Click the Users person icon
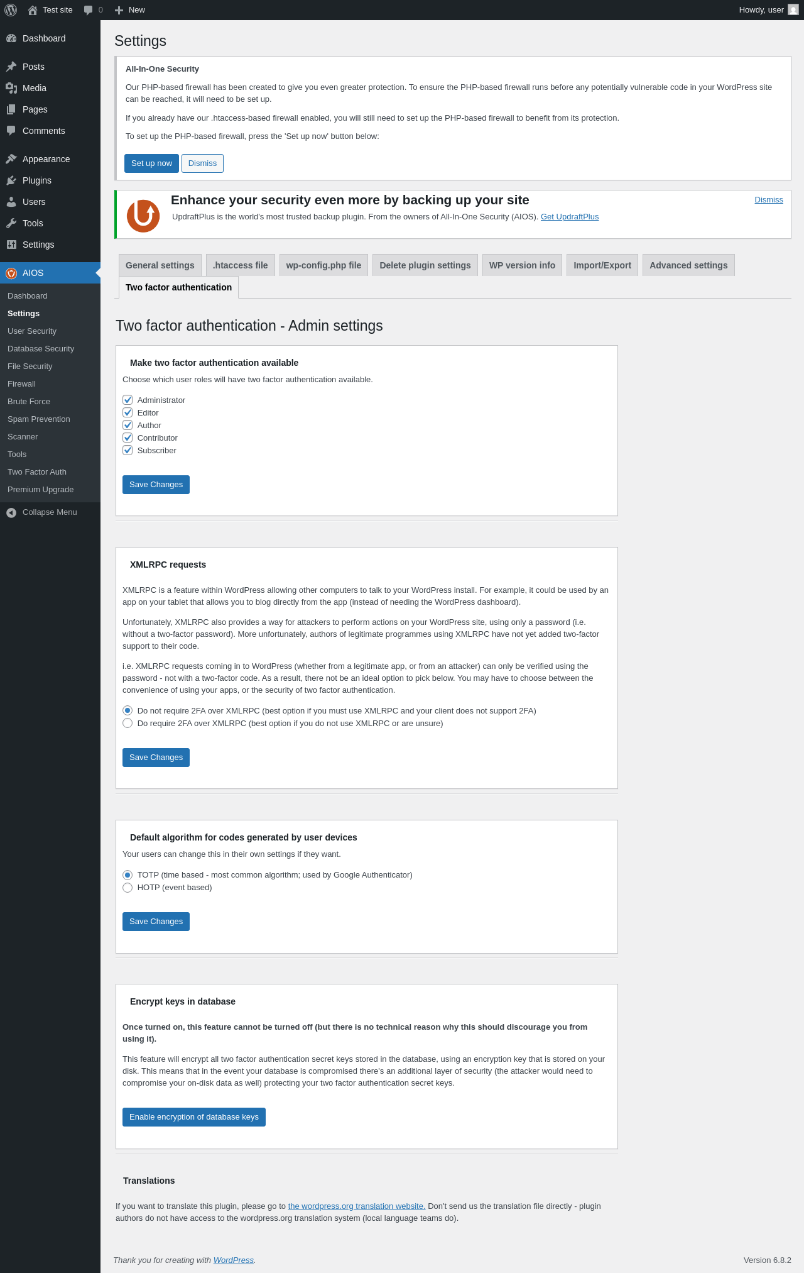This screenshot has width=804, height=1273. pyautogui.click(x=11, y=202)
